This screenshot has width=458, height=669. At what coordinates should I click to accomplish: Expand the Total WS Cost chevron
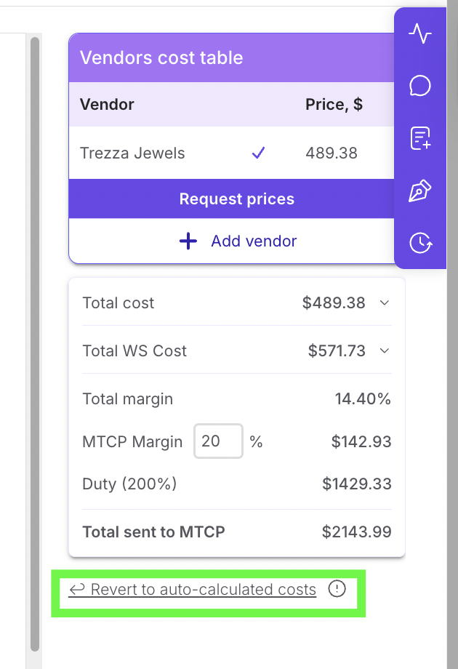pos(385,351)
